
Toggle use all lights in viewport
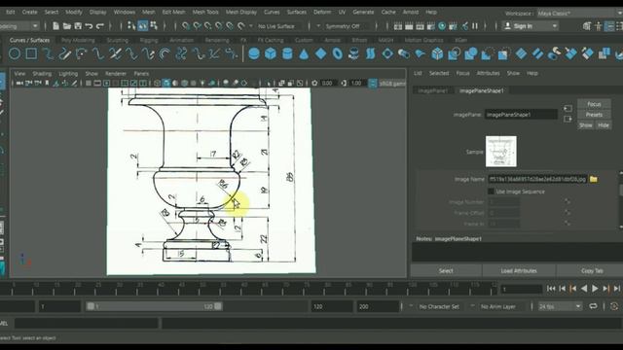(x=202, y=83)
